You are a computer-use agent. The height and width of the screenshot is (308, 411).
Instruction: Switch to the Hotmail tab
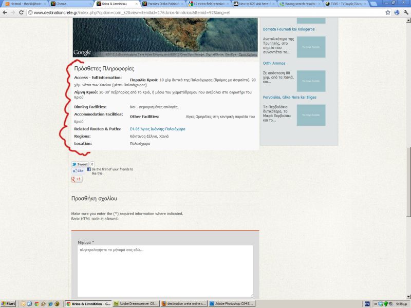[24, 4]
